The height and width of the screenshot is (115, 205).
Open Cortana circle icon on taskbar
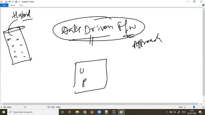tap(62, 112)
